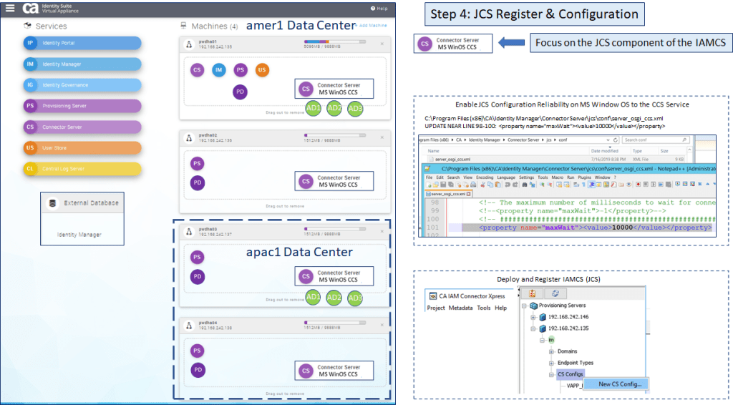Select the Central Log Server service pill
The image size is (733, 405).
point(81,169)
